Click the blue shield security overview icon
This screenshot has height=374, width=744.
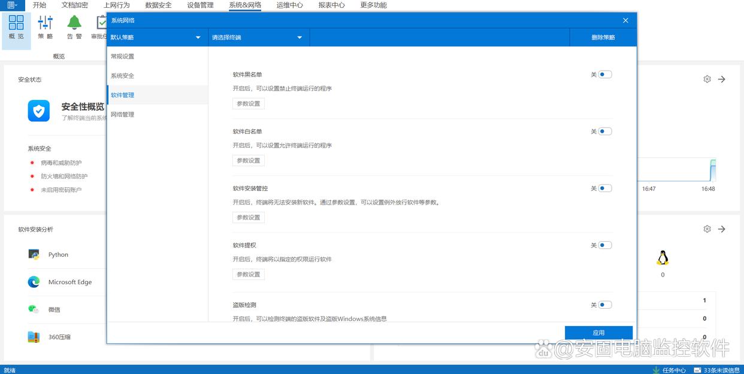pos(39,111)
